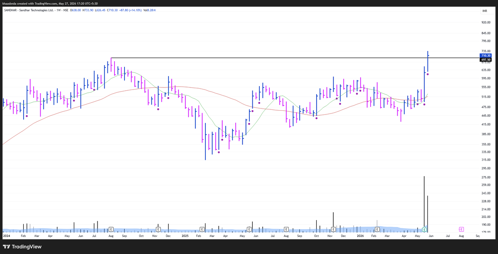Click the 635.00 price axis label

point(486,70)
